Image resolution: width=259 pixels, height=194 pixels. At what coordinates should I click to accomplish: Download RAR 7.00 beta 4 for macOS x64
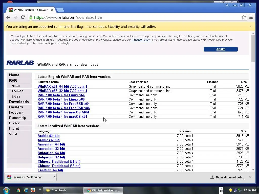pyautogui.click(x=62, y=116)
